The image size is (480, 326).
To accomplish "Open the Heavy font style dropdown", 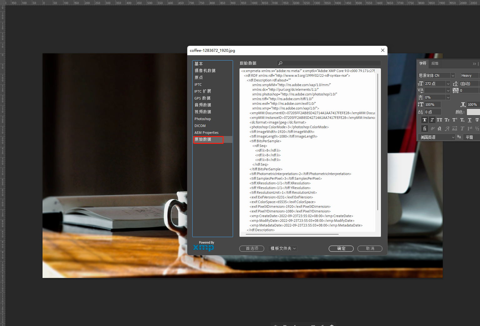I will pyautogui.click(x=470, y=75).
